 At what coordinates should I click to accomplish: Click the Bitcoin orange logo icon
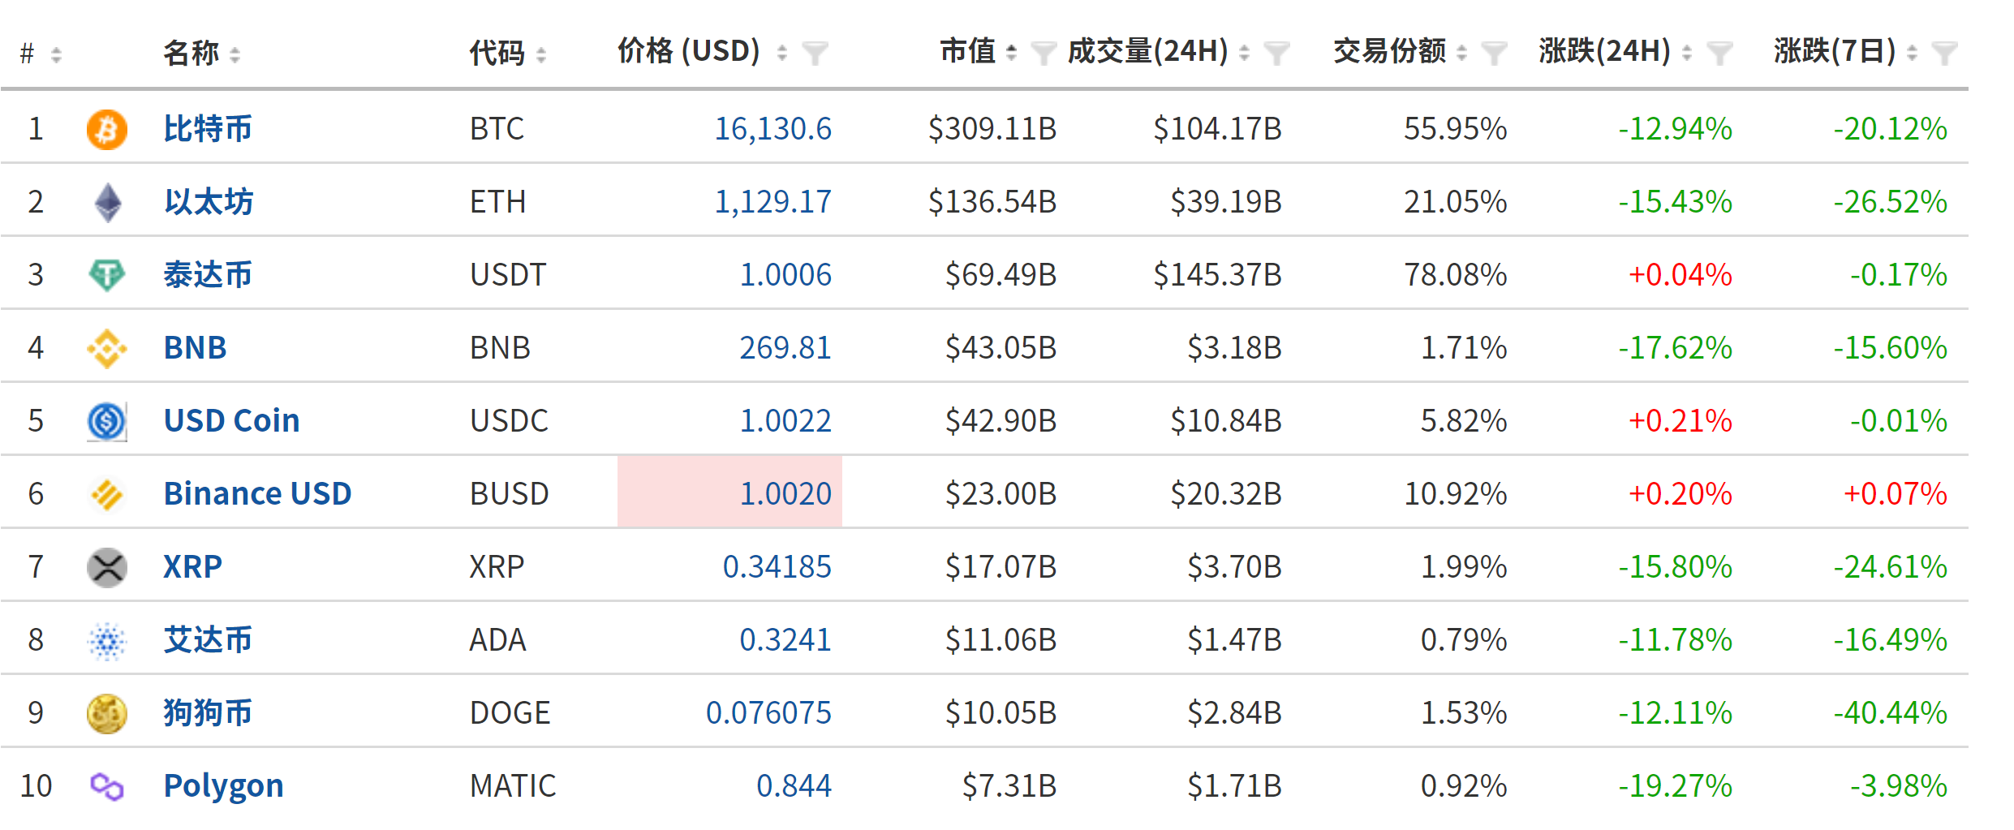point(106,130)
